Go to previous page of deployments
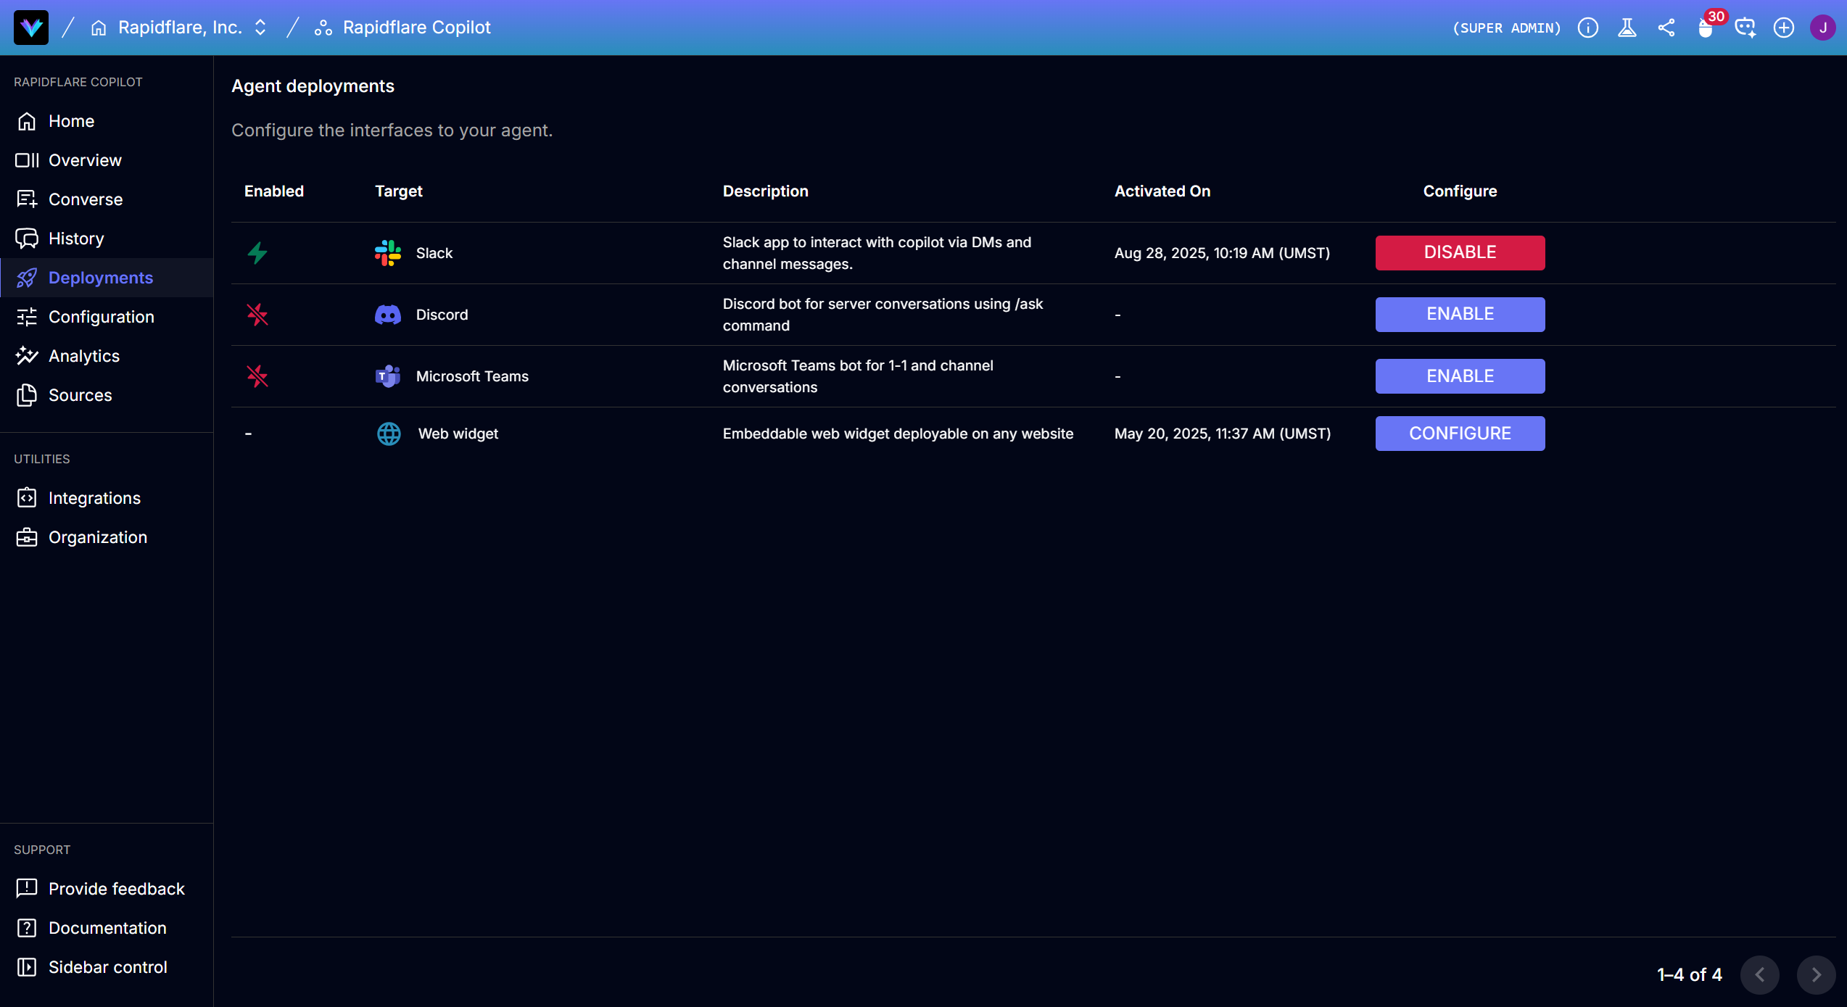This screenshot has height=1007, width=1847. (1759, 974)
